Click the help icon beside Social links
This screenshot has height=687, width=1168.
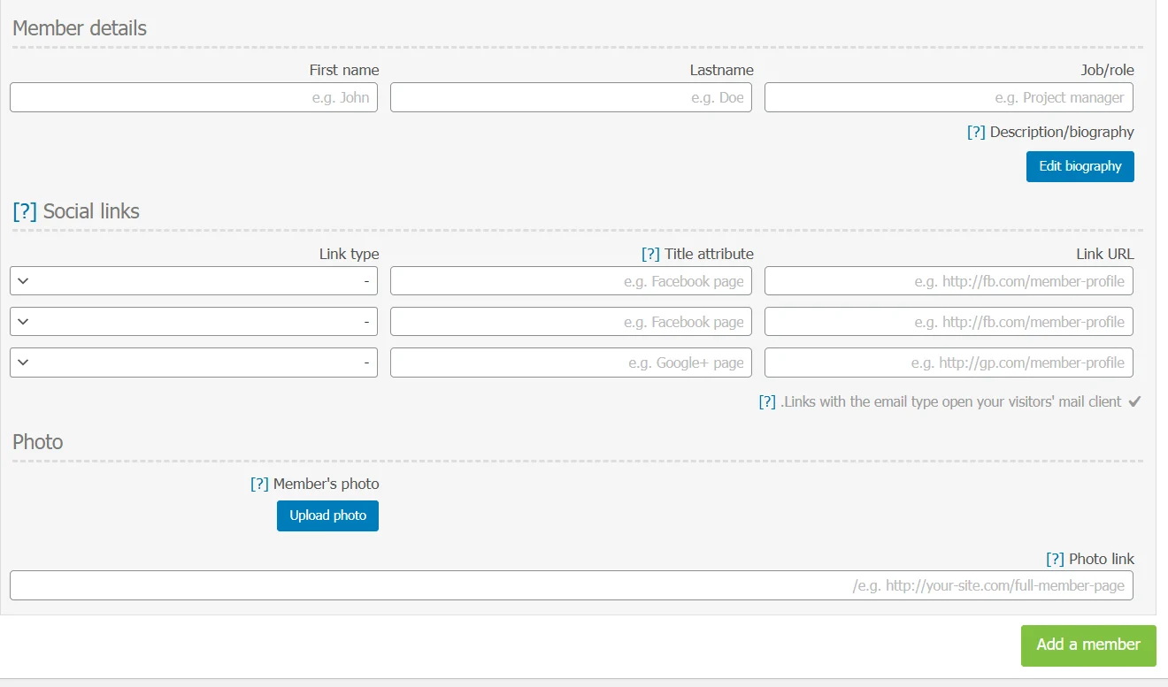pyautogui.click(x=25, y=211)
